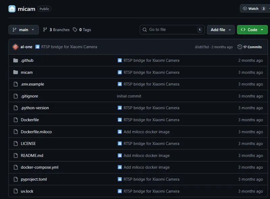Click the 'initial commit' message for .gitignore

pyautogui.click(x=129, y=96)
